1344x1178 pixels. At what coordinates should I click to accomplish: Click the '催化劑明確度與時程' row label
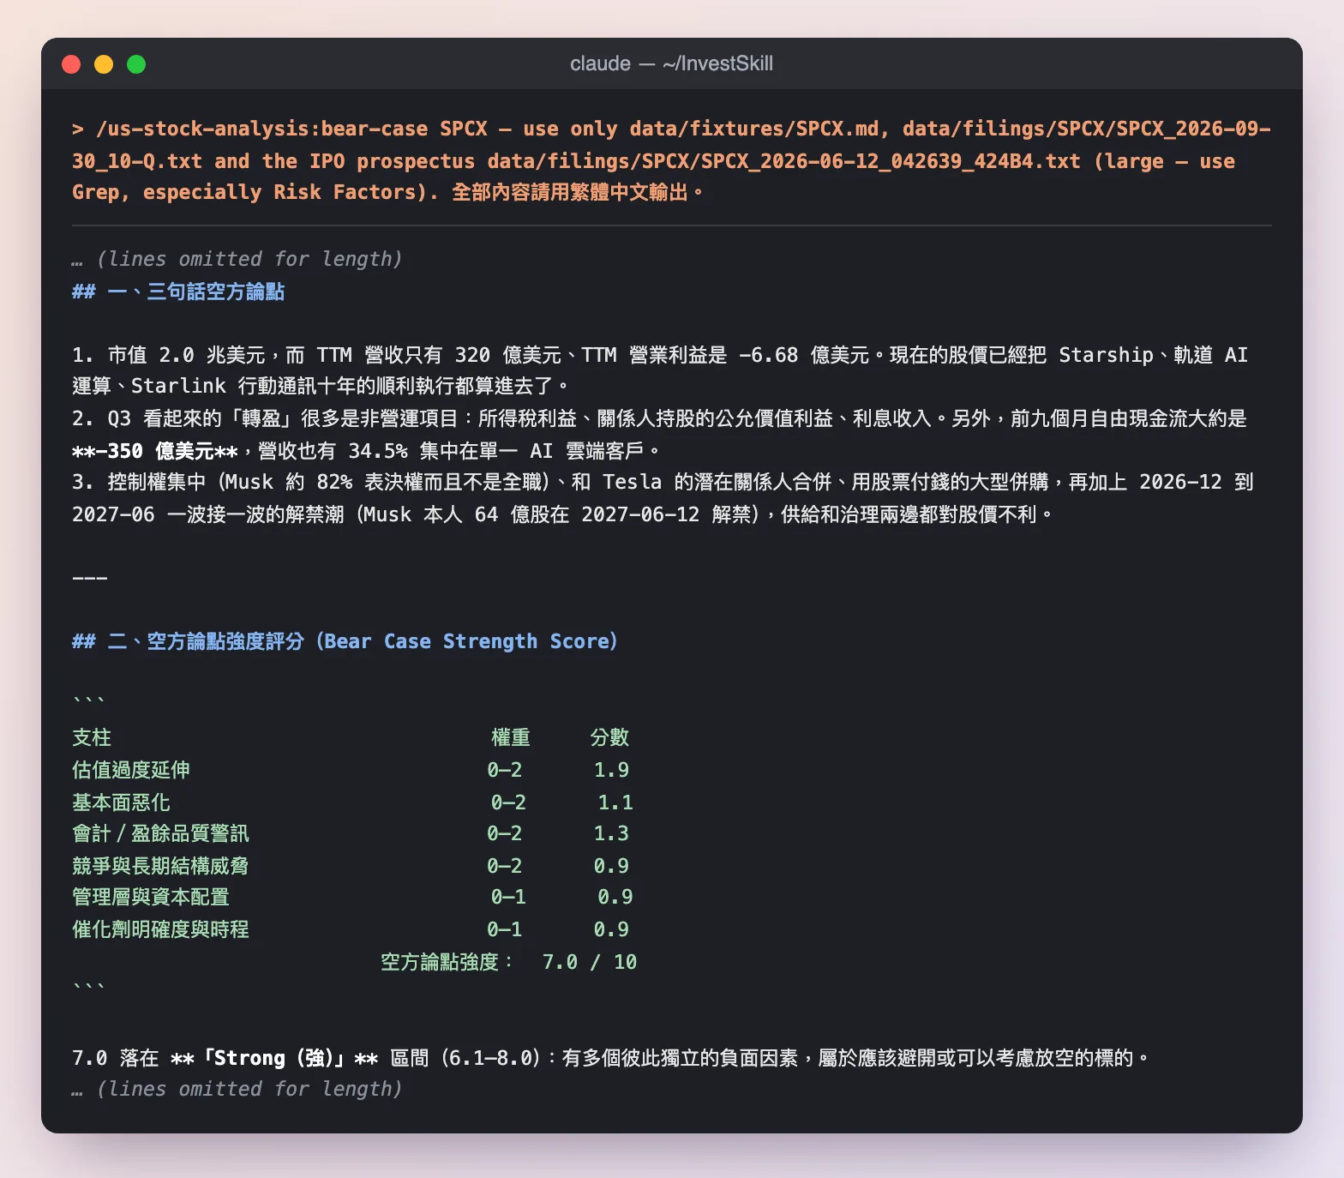[160, 929]
